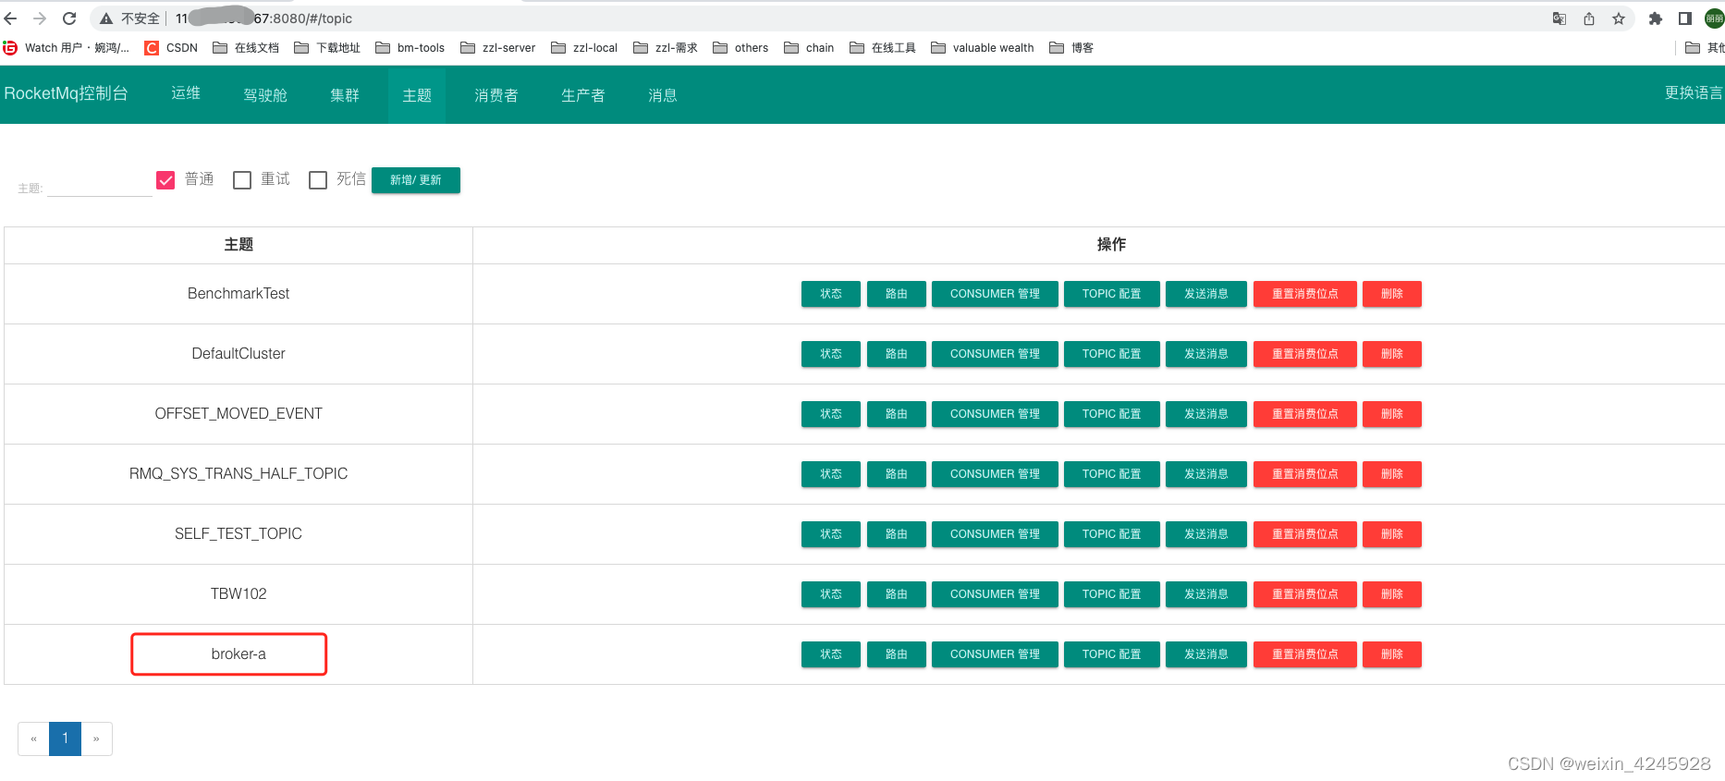Click the not-secure warning icon

click(106, 18)
